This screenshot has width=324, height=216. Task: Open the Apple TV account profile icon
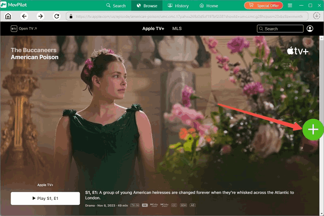tap(310, 29)
